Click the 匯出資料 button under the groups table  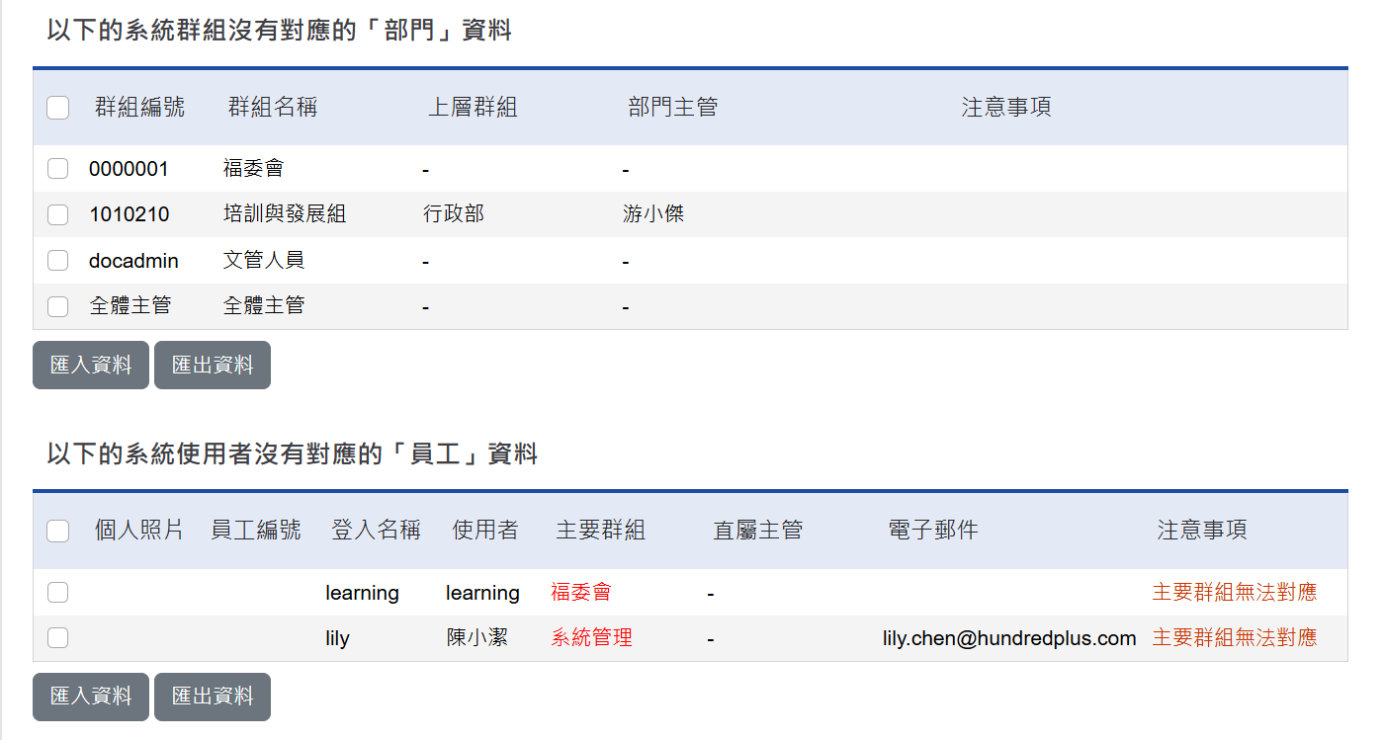(x=212, y=365)
